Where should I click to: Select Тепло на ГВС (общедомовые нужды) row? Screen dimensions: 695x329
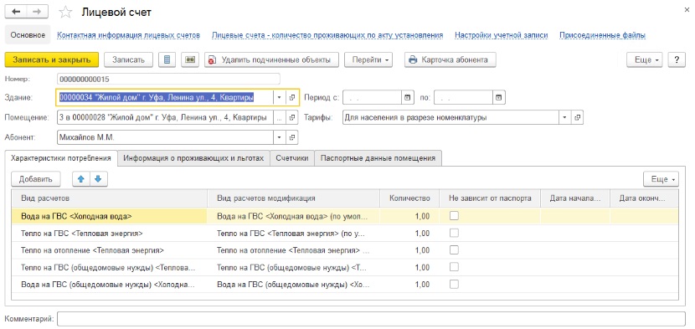pyautogui.click(x=345, y=267)
